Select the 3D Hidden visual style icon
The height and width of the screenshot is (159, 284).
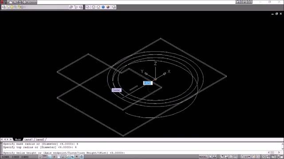pyautogui.click(x=99, y=7)
